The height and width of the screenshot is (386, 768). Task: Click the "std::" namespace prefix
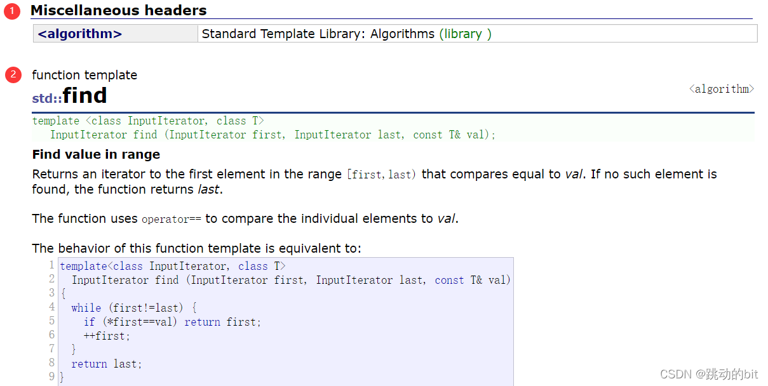pos(47,98)
